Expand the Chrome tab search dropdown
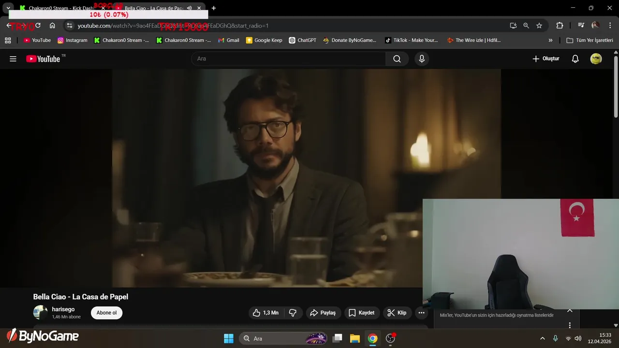Image resolution: width=619 pixels, height=348 pixels. [8, 8]
